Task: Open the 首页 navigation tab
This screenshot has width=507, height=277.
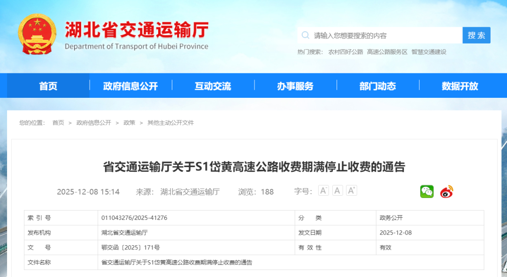Action: pyautogui.click(x=48, y=86)
